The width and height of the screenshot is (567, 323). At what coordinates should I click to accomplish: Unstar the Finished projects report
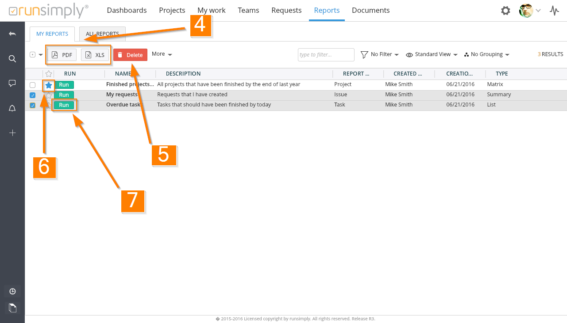click(x=49, y=85)
